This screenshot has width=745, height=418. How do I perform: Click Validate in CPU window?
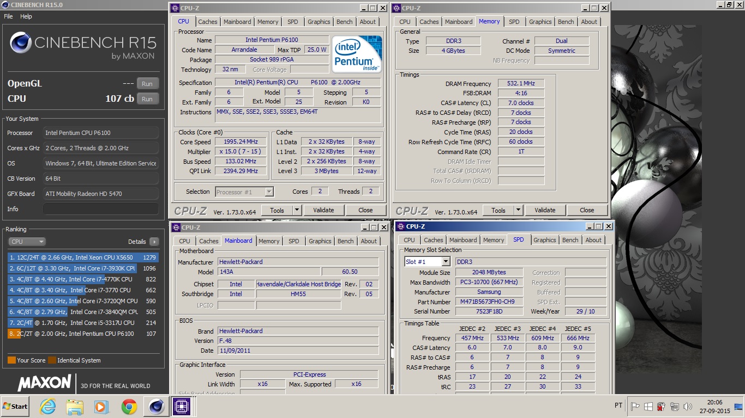click(x=323, y=210)
